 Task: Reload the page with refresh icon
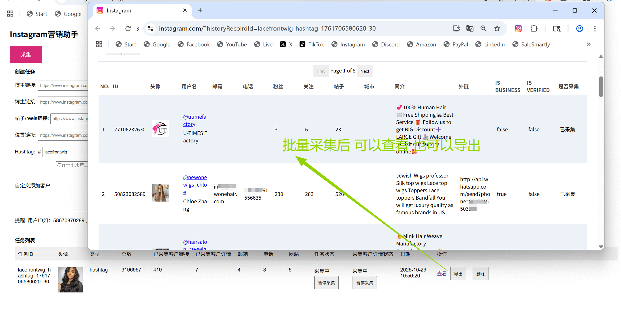coord(128,29)
